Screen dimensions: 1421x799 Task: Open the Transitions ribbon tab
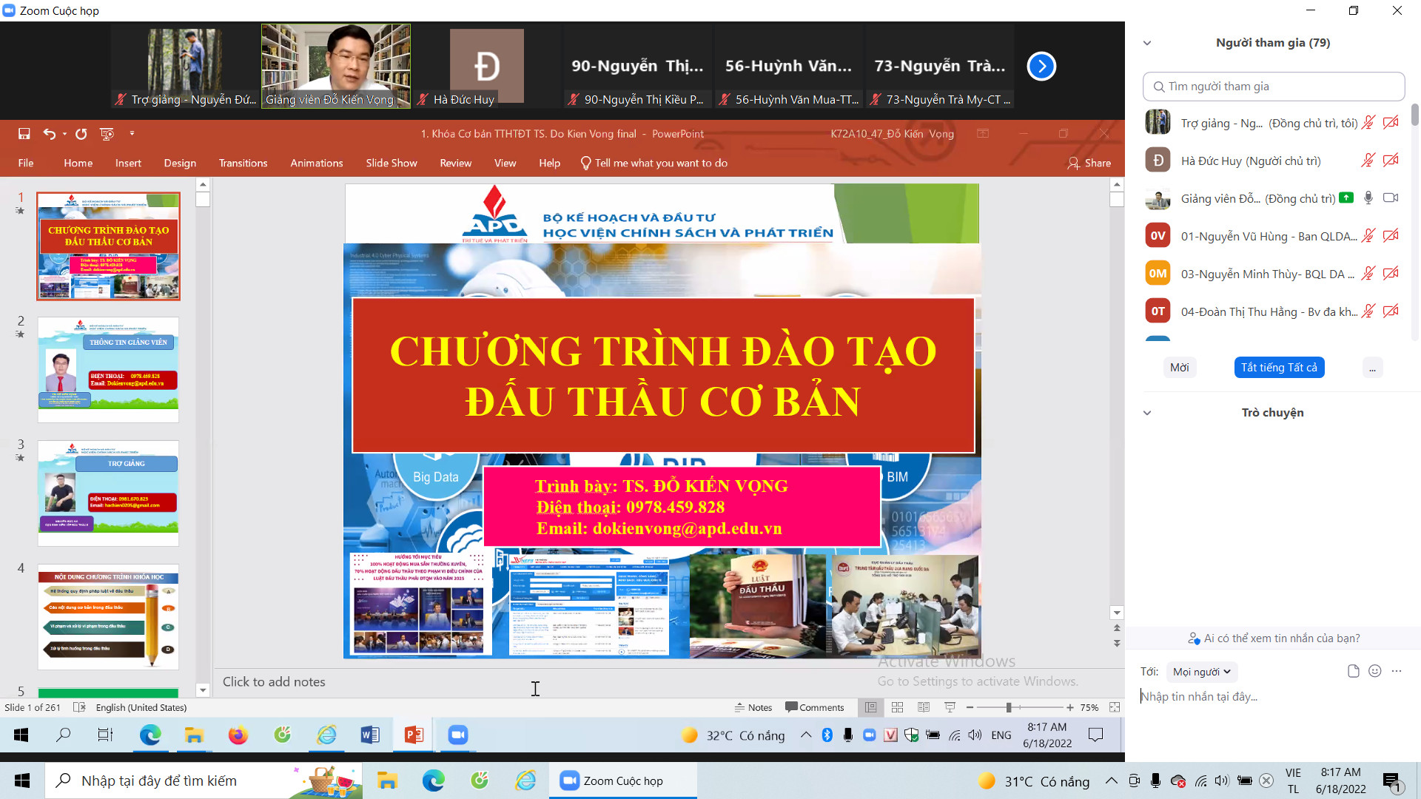(x=243, y=163)
